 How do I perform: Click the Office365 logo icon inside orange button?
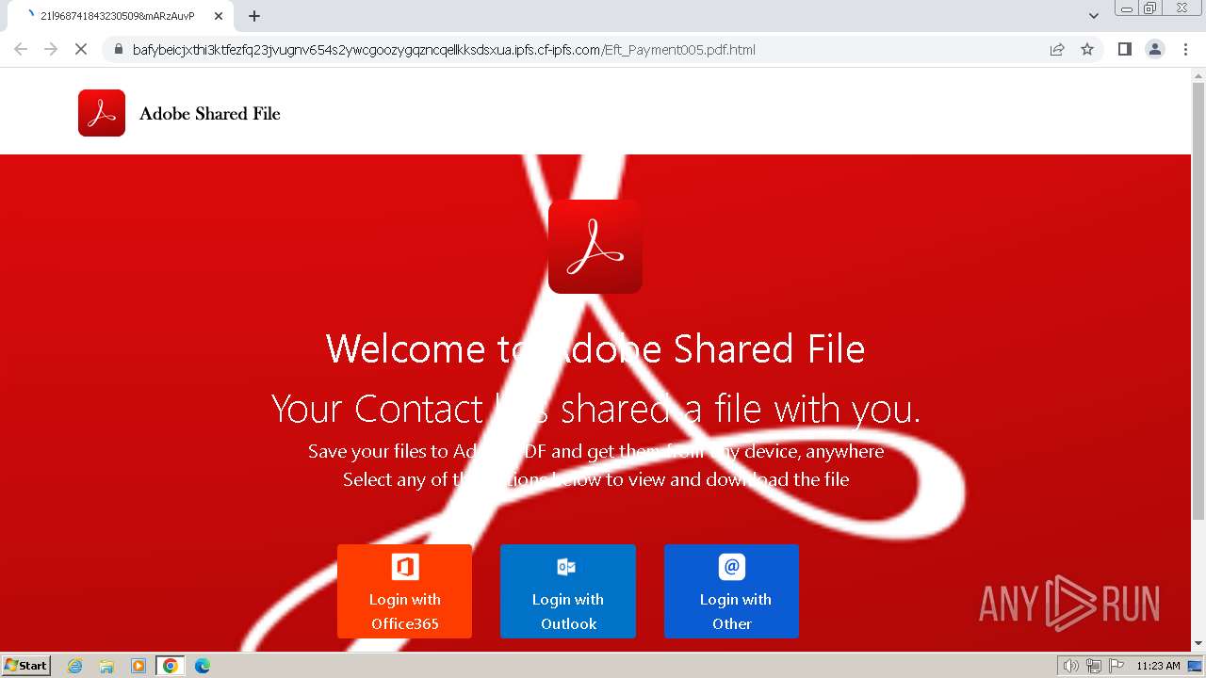tap(405, 567)
